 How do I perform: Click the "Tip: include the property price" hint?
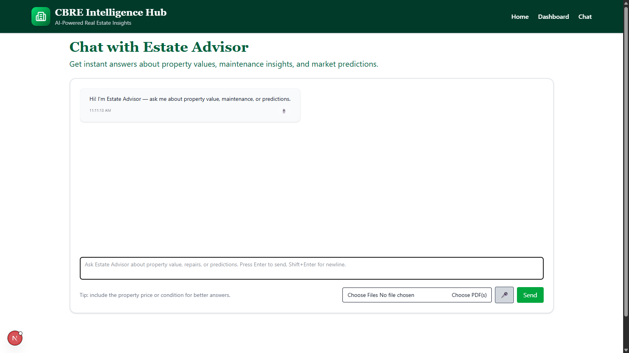pyautogui.click(x=155, y=295)
